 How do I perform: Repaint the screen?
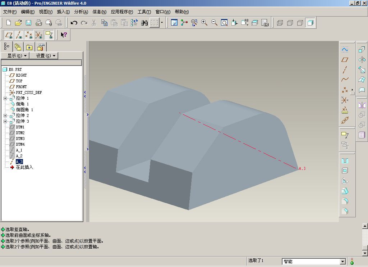coord(174,23)
